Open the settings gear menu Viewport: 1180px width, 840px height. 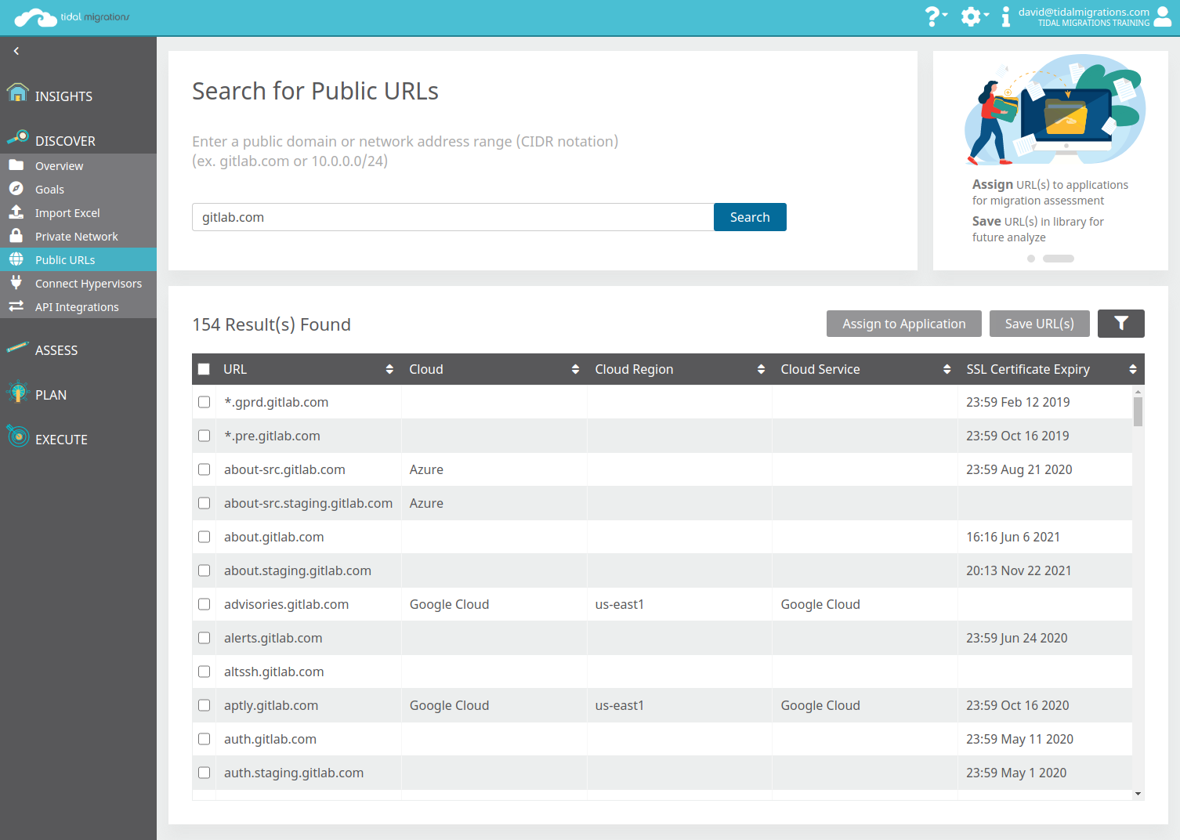click(974, 16)
